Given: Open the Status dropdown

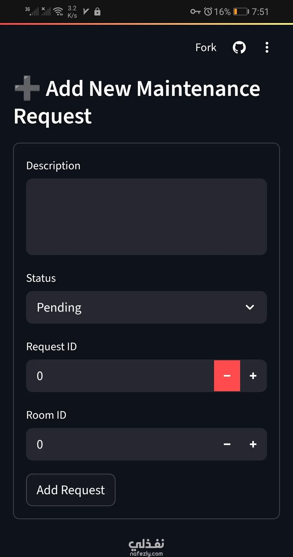Looking at the screenshot, I should point(146,307).
